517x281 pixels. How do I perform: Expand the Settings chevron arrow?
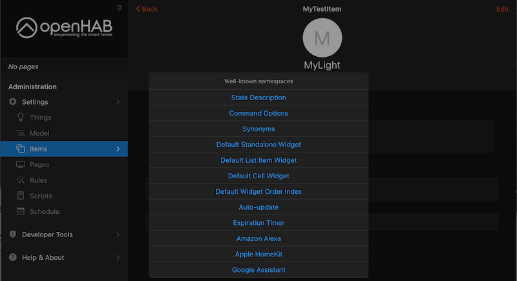click(x=118, y=102)
